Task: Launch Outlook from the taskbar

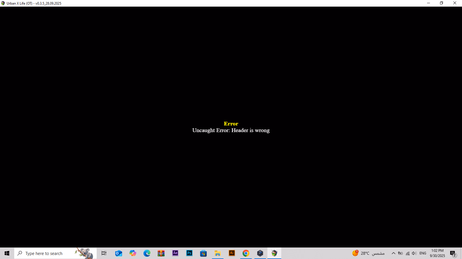Action: click(118, 253)
